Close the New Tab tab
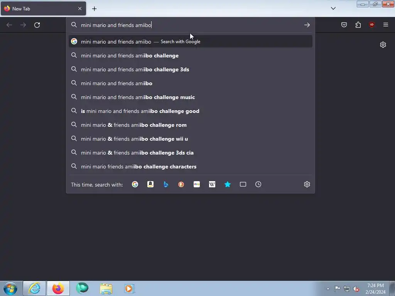This screenshot has height=296, width=395. coord(79,8)
